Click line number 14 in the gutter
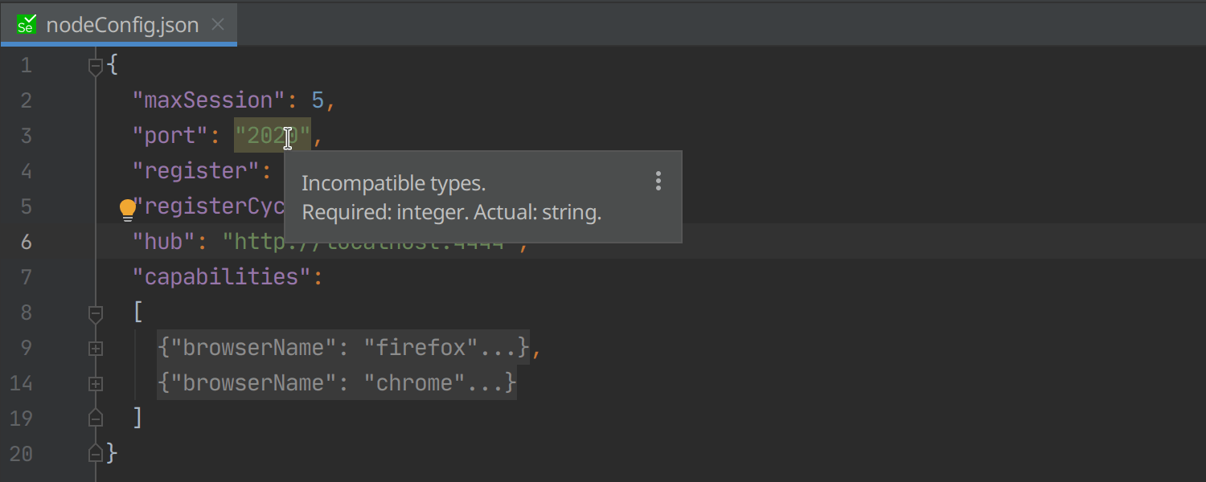This screenshot has height=482, width=1206. click(22, 383)
